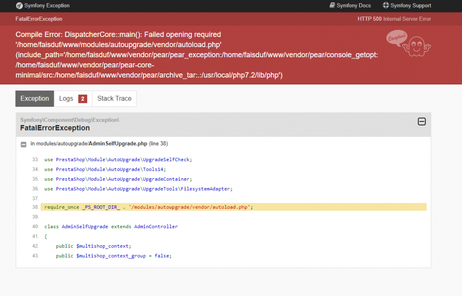Open the Symfony Support link

tap(407, 5)
